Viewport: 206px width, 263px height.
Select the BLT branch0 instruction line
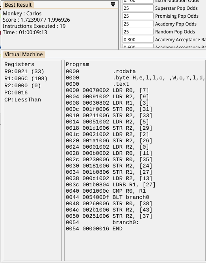coord(108,197)
